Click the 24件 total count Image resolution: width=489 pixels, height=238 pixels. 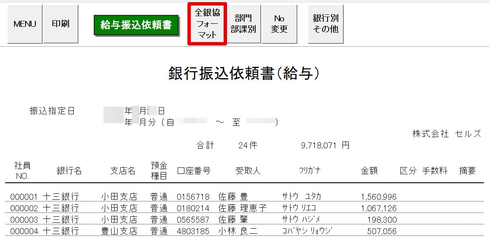coord(248,145)
